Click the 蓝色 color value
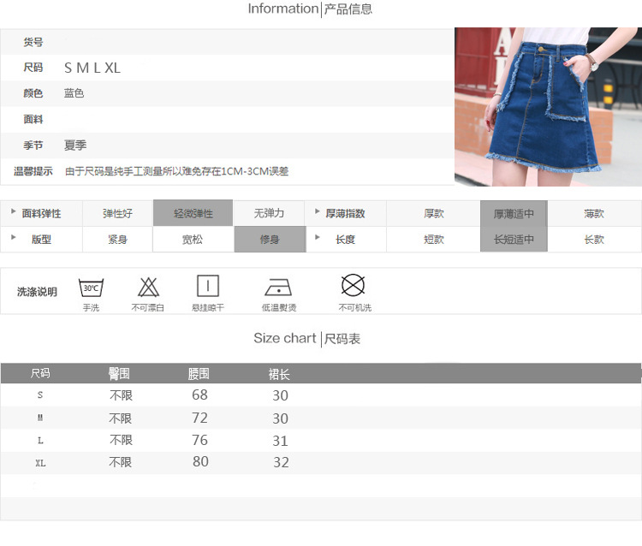 (74, 93)
